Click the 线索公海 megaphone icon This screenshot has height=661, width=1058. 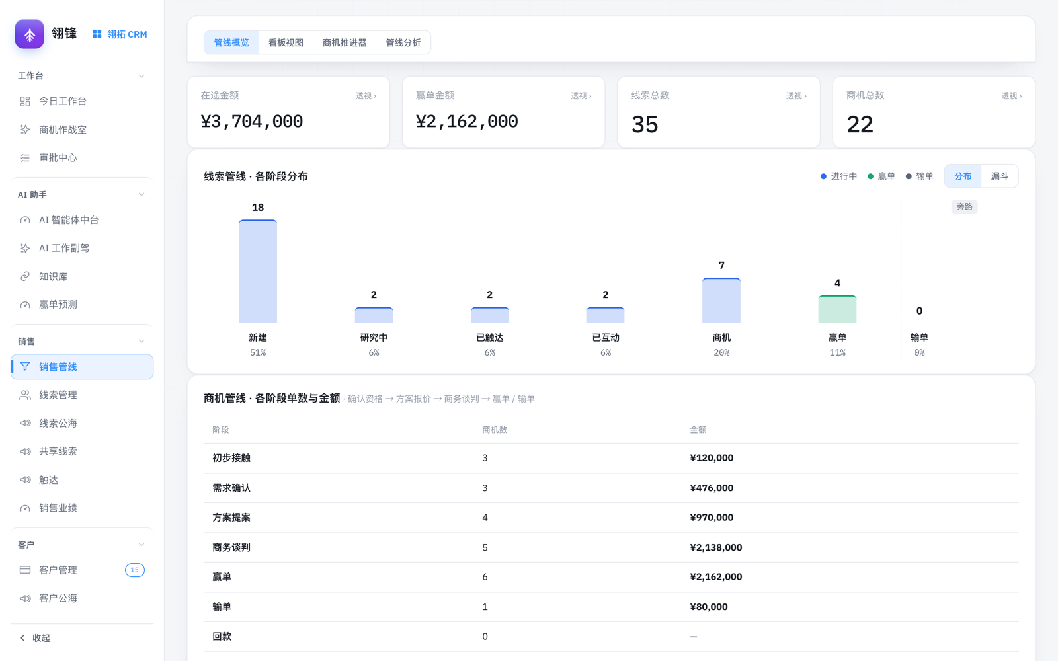[25, 423]
